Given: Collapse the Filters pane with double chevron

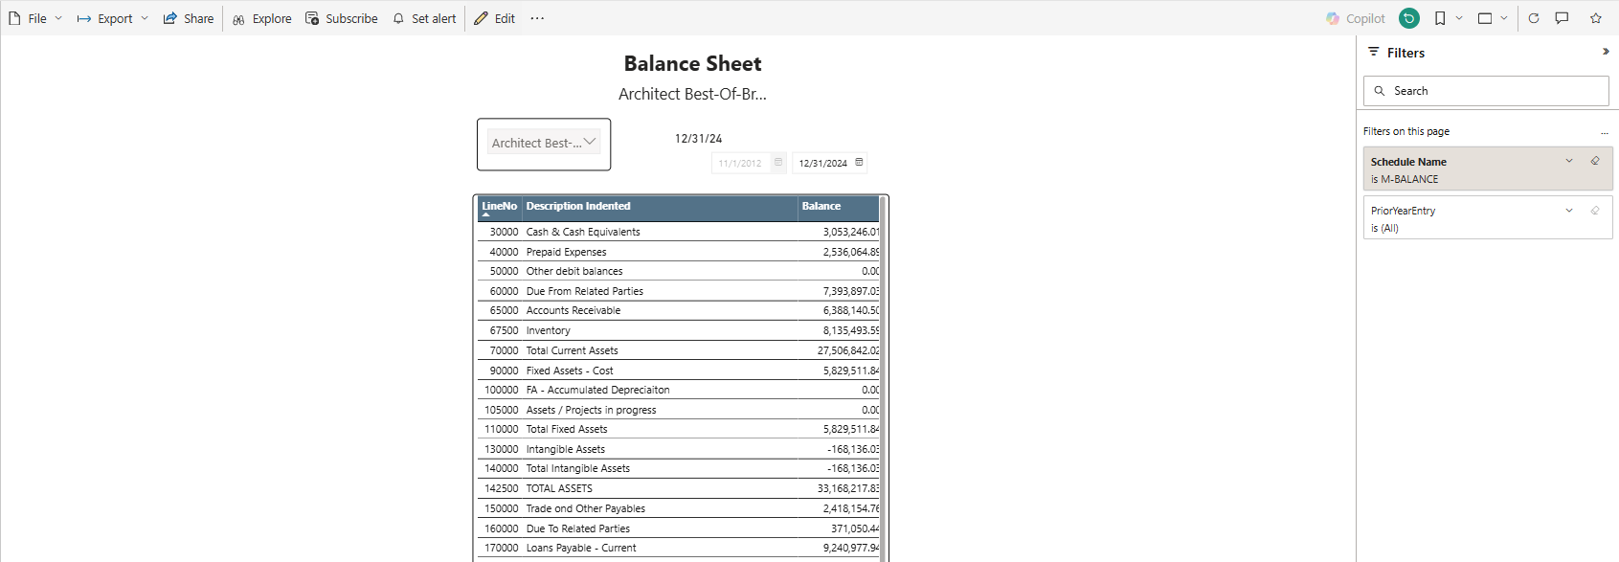Looking at the screenshot, I should (1606, 52).
